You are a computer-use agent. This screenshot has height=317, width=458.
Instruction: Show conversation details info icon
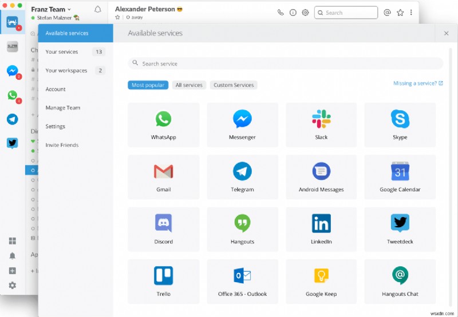click(293, 13)
